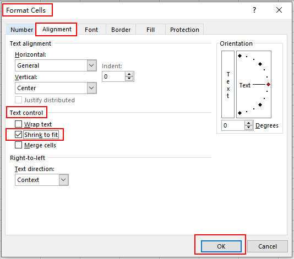
Task: Dismiss dialog with the Cancel button
Action: tap(268, 246)
